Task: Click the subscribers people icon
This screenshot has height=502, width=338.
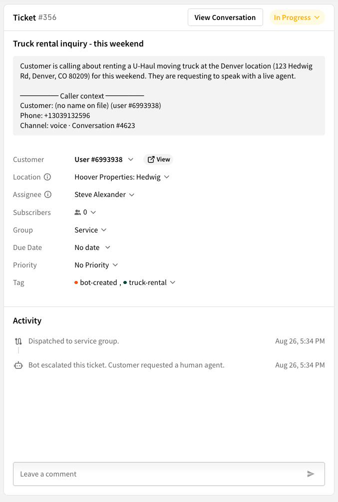Action: click(x=78, y=212)
